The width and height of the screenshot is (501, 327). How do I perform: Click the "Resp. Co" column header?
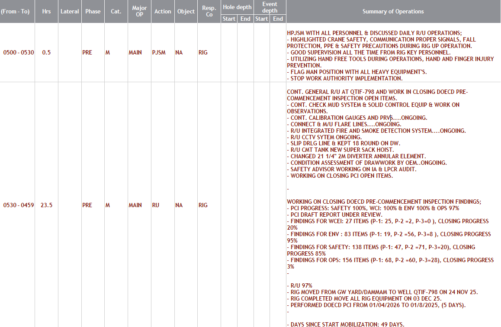209,12
